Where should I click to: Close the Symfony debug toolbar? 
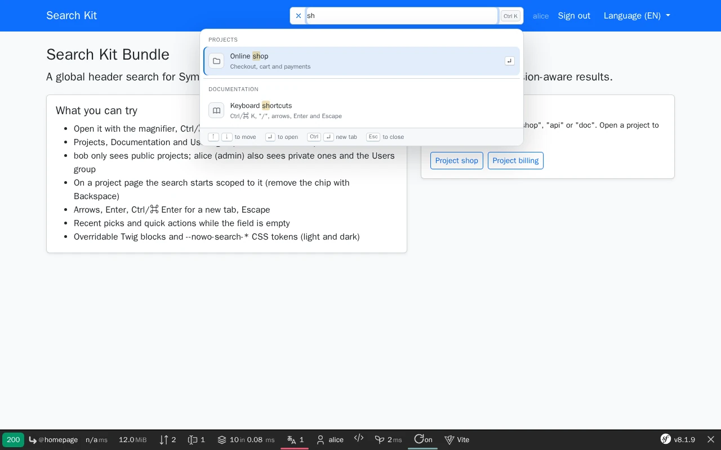[711, 440]
